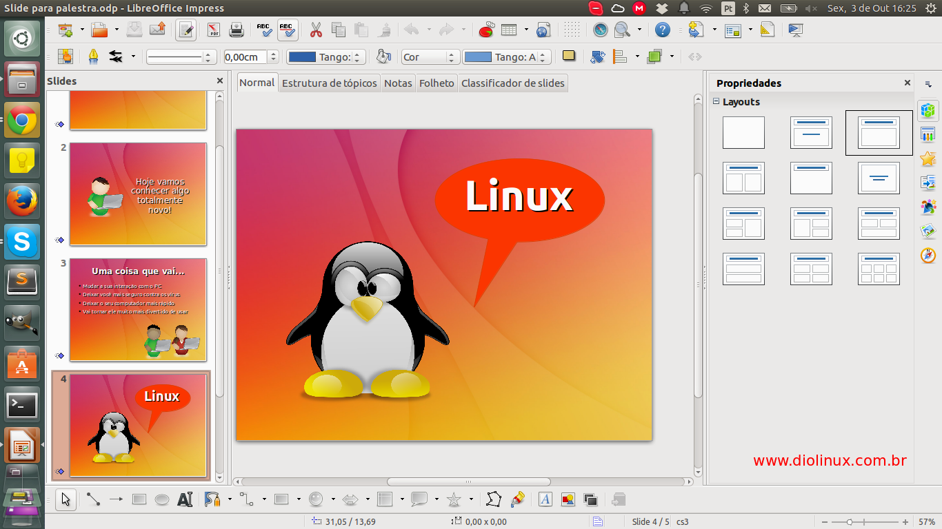Toggle AutoSpellcheck icon
Viewport: 942px width, 529px height.
(288, 30)
